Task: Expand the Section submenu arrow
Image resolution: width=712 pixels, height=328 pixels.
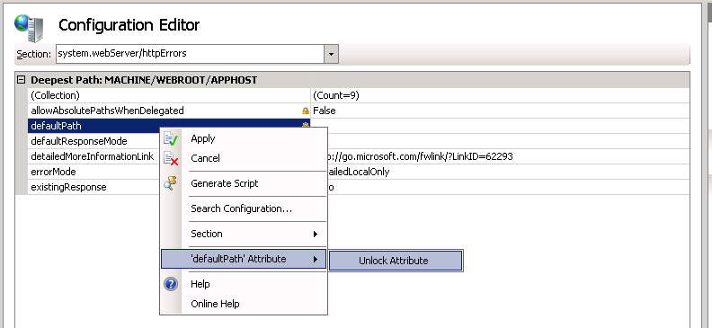Action: point(316,234)
